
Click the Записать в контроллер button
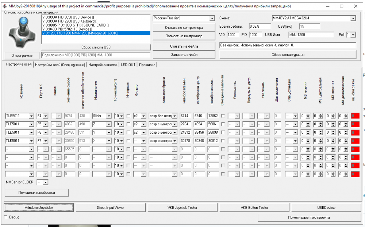tap(184, 36)
